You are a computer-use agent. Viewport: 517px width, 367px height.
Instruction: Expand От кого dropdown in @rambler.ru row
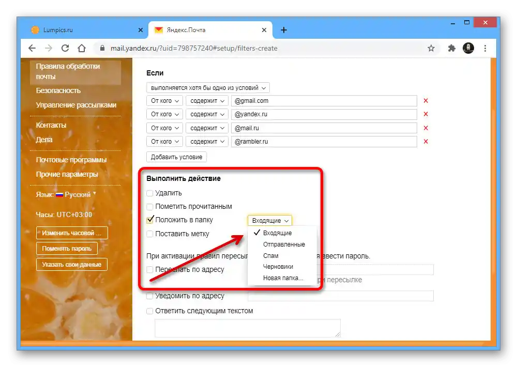point(164,142)
